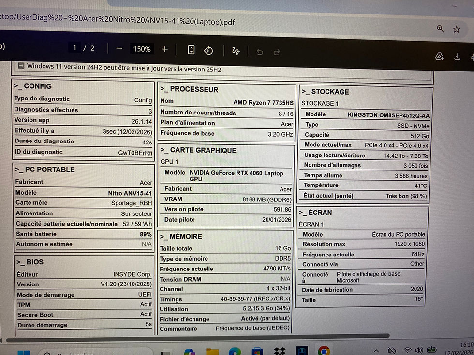Download the PDF file
This screenshot has width=474, height=355.
click(x=458, y=57)
